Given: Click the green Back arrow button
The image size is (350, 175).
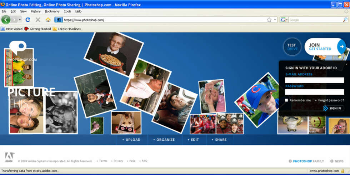Looking at the screenshot, I should (6, 20).
